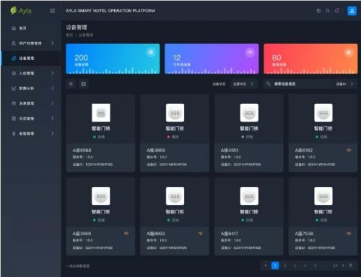Click the red gradient 80 devices card
Image resolution: width=361 pixels, height=277 pixels.
(x=310, y=59)
